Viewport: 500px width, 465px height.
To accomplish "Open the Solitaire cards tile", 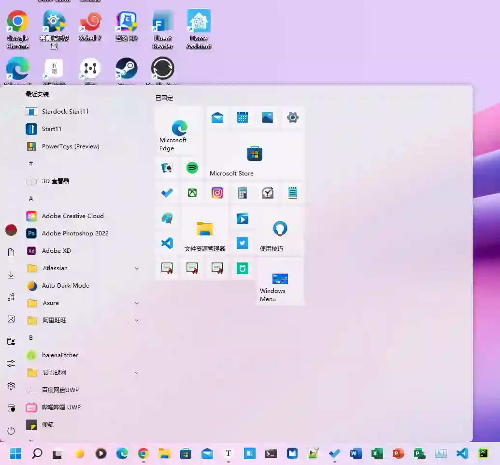I will click(167, 168).
